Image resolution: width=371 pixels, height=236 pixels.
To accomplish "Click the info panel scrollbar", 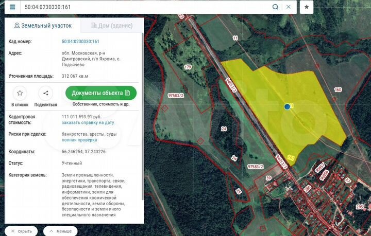I will tap(142, 129).
